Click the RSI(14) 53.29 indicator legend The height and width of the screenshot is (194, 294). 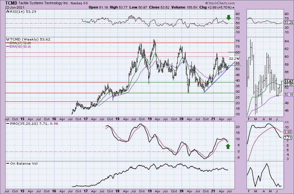click(23, 11)
